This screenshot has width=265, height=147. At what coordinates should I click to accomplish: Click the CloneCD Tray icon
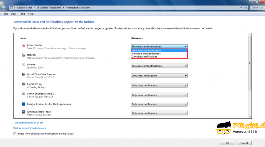[x=23, y=84]
